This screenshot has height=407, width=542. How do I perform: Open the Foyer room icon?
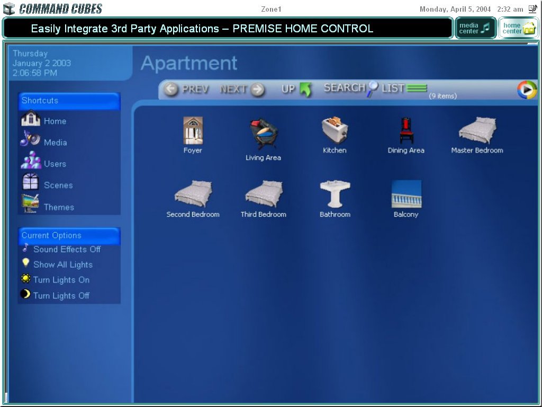click(x=193, y=131)
